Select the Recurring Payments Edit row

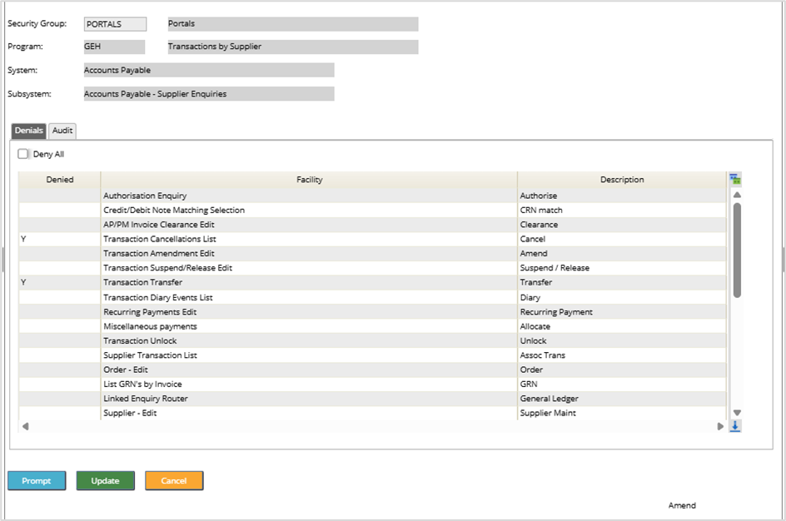(372, 312)
